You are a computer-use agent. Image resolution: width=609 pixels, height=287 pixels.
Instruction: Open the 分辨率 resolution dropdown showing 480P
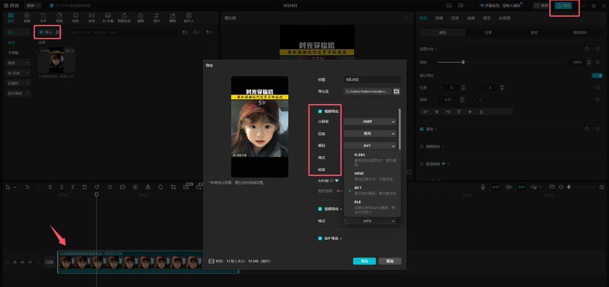[369, 121]
